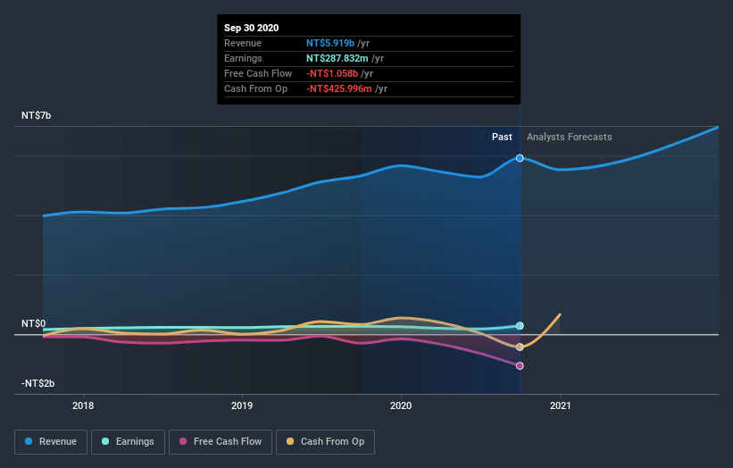Select the 2019 x-axis label

tap(242, 404)
